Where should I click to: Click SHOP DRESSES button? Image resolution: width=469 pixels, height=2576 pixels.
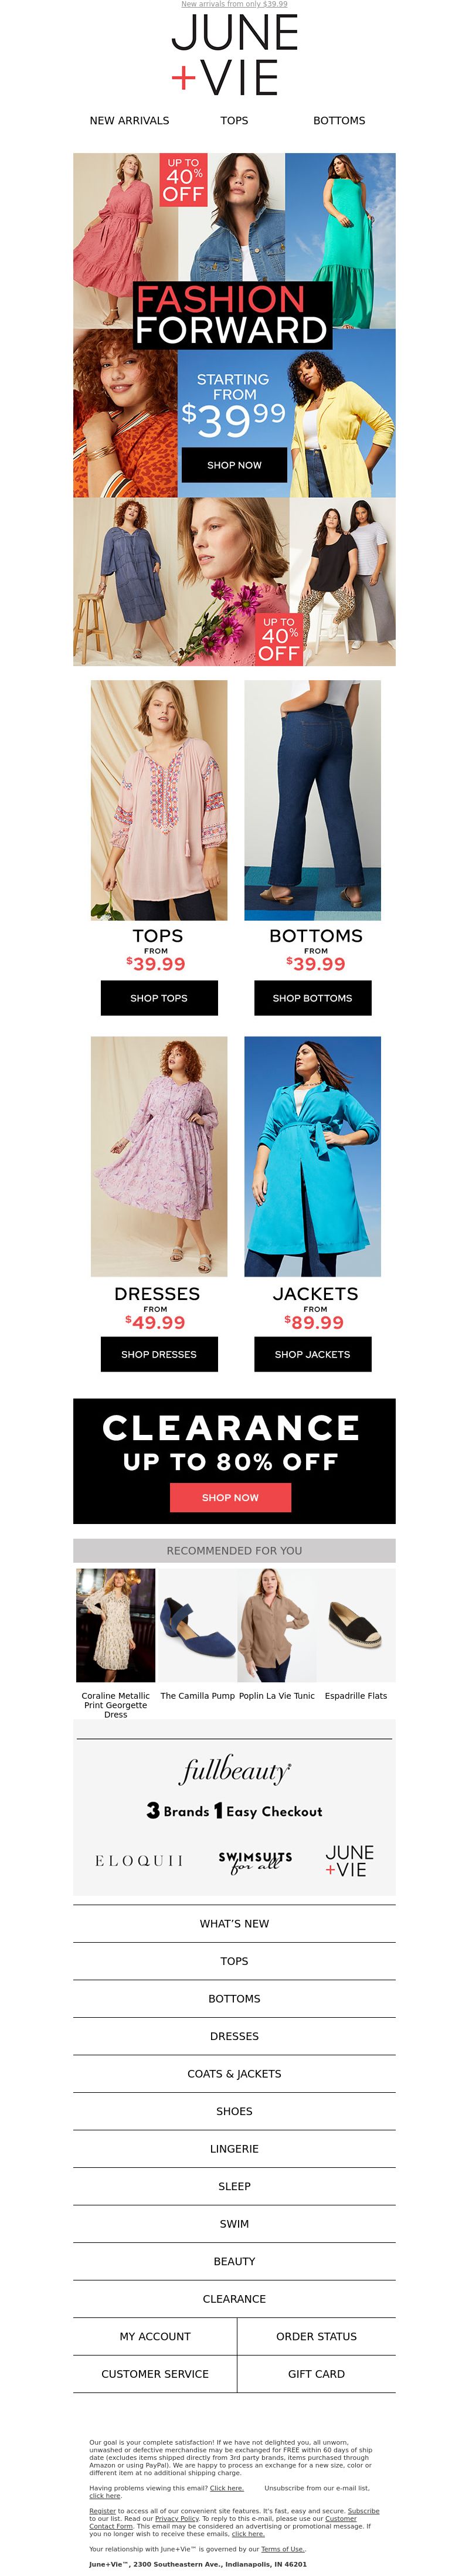(159, 1353)
